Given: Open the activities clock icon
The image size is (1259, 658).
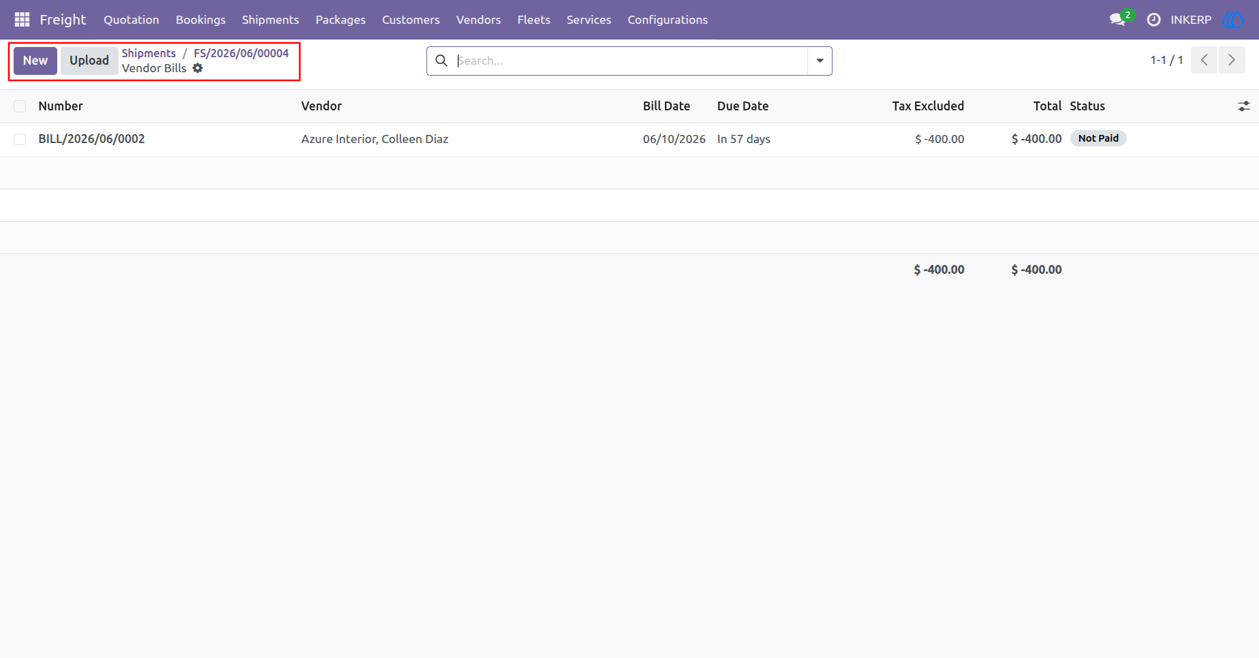Looking at the screenshot, I should (1153, 20).
